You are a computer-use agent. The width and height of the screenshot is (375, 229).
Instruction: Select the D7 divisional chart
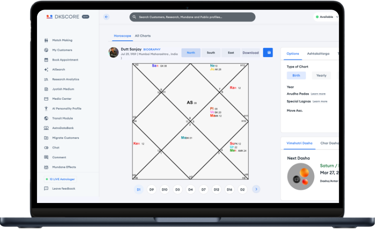204,190
